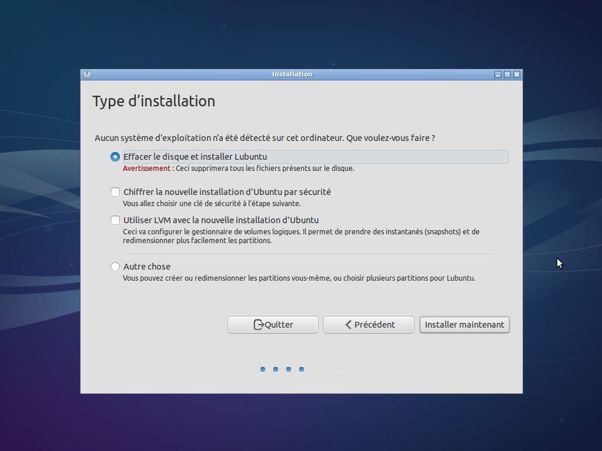The image size is (602, 451).
Task: Tick the "Utiliser LVM" checkbox
Action: pyautogui.click(x=115, y=220)
